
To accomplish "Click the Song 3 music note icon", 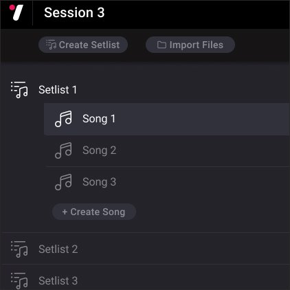I will (63, 182).
